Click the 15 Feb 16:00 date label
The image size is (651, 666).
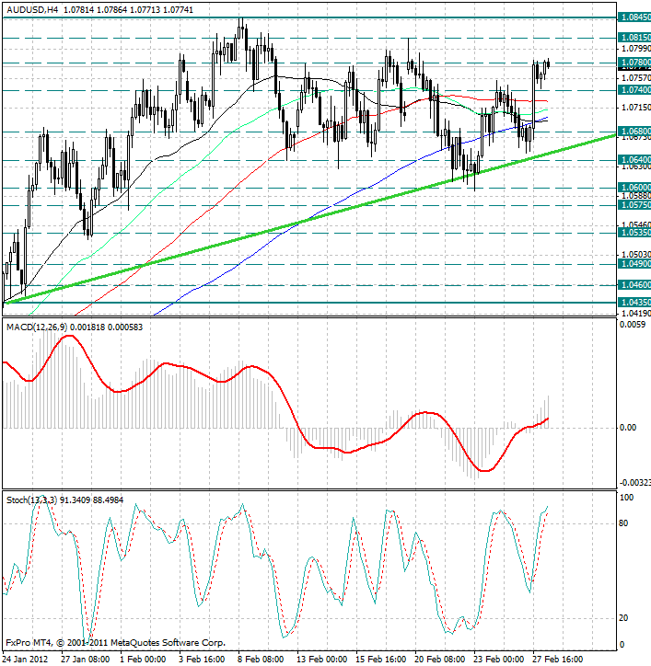[x=380, y=660]
